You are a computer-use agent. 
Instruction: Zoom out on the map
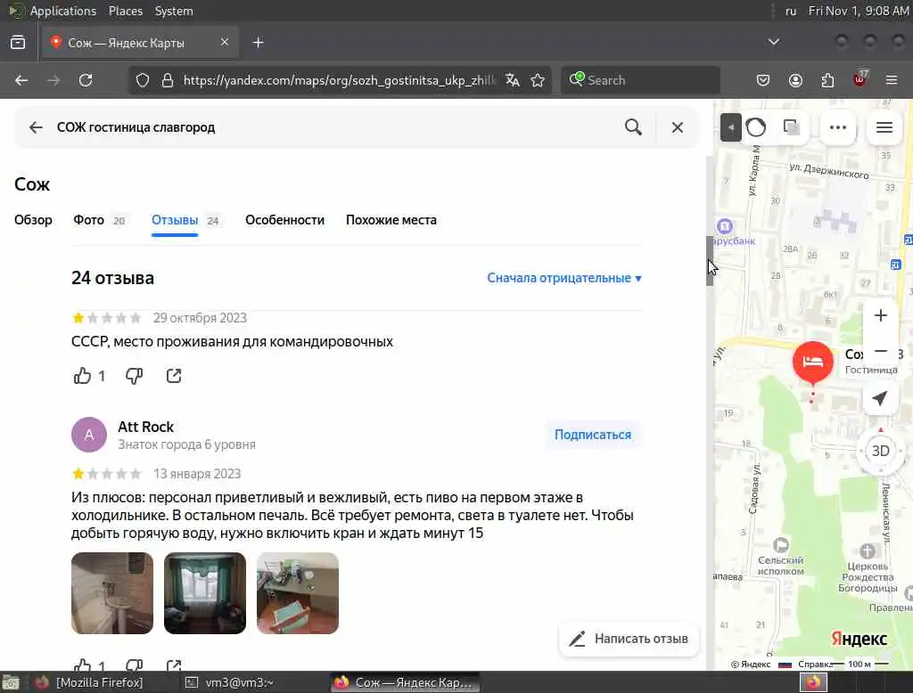pos(880,351)
